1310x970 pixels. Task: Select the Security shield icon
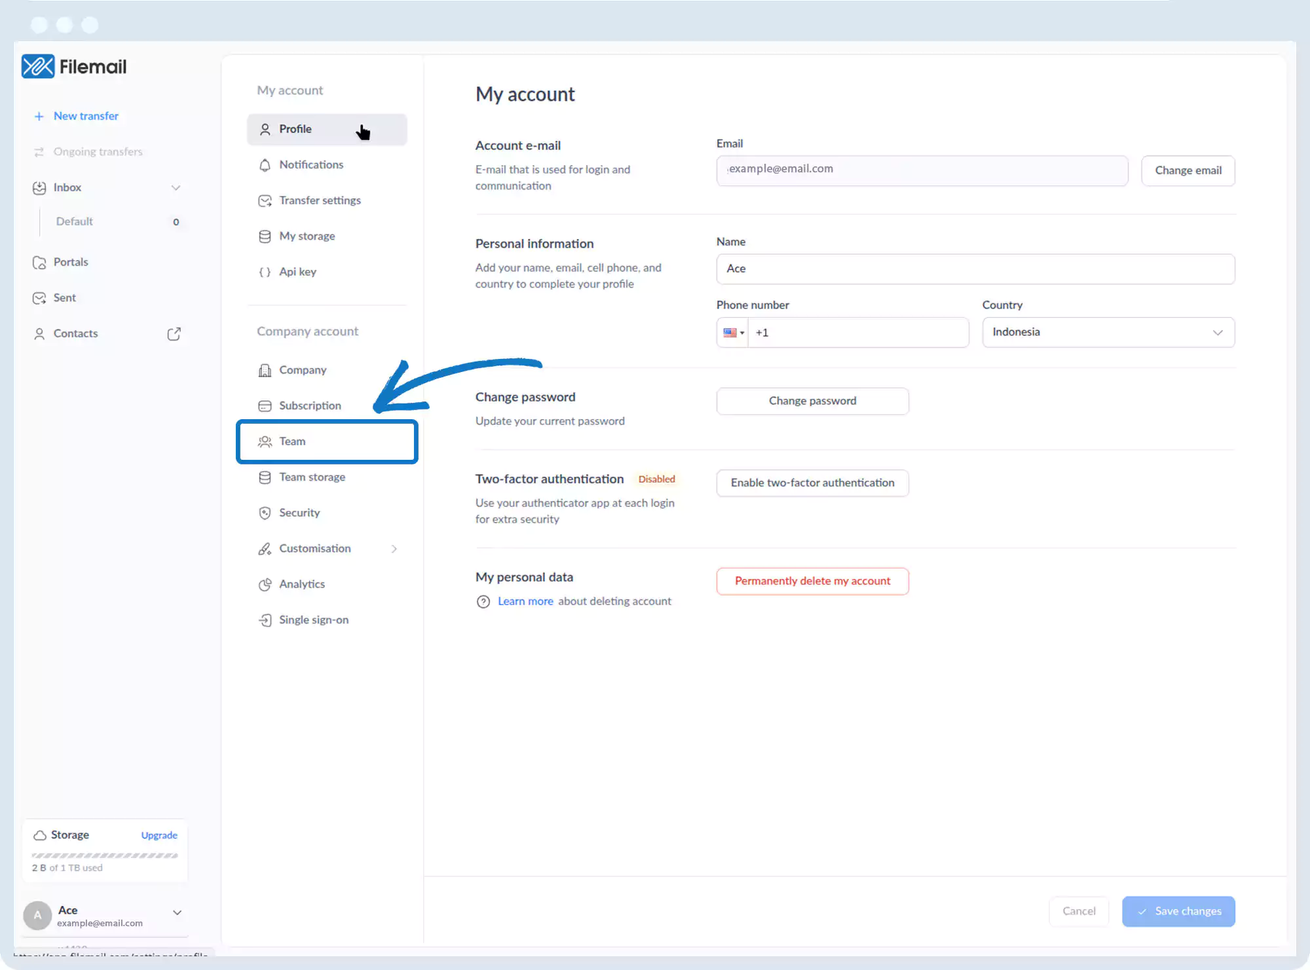click(265, 513)
